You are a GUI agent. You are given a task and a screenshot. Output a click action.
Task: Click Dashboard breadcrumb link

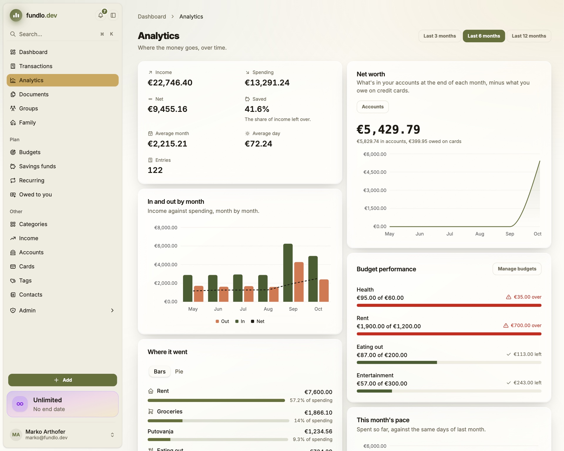pyautogui.click(x=152, y=16)
